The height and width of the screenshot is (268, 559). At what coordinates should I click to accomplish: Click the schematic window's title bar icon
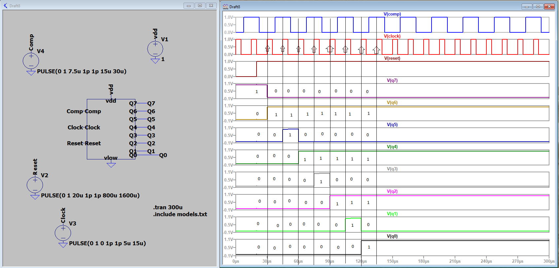click(x=6, y=6)
